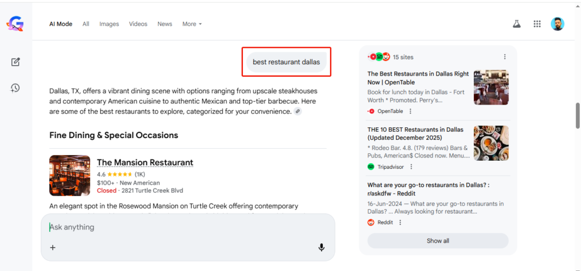Screen dimensions: 581x271
Task: Open the Google apps grid
Action: pyautogui.click(x=537, y=24)
